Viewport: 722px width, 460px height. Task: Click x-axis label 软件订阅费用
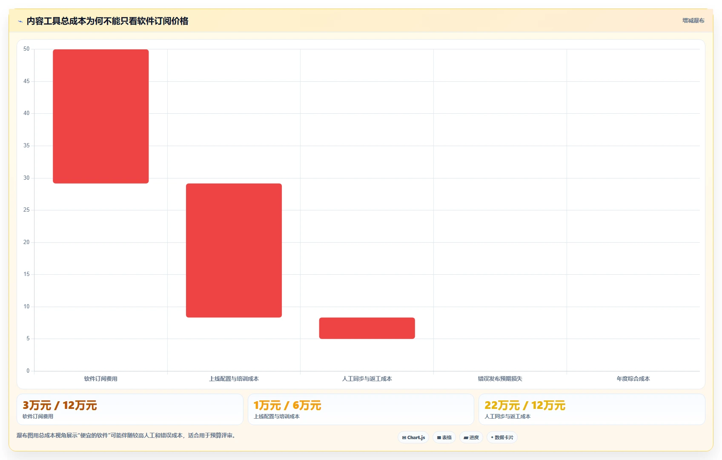coord(101,379)
